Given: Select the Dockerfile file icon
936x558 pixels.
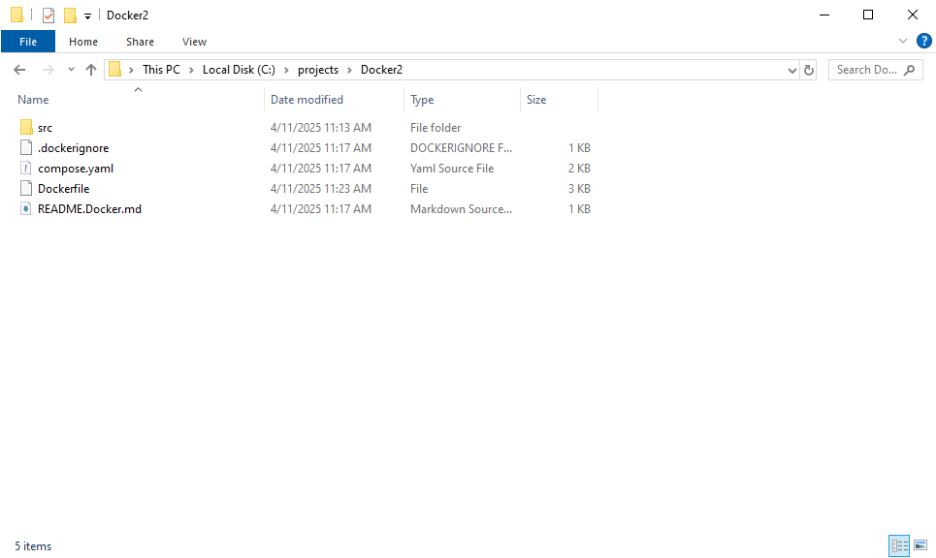Looking at the screenshot, I should 25,188.
